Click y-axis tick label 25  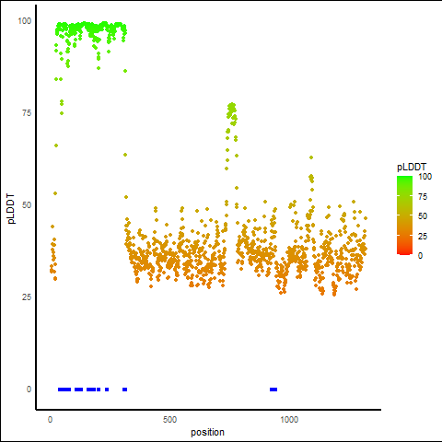click(27, 297)
